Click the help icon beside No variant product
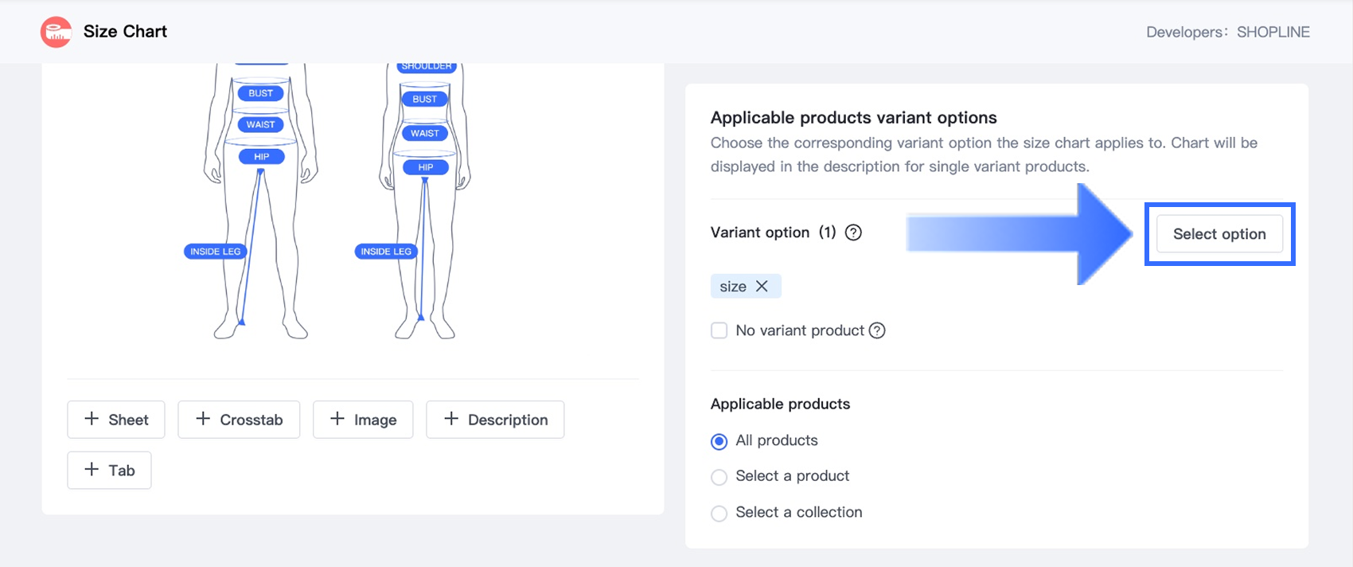 (877, 330)
